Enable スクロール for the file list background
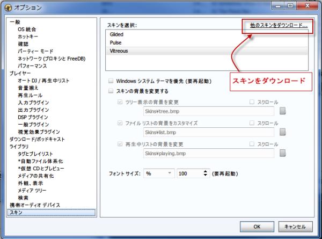 pyautogui.click(x=252, y=123)
